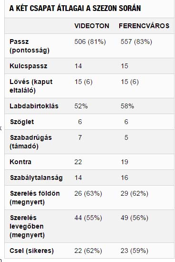Click the Lövés (kaput eltaláló) label

pos(31,86)
